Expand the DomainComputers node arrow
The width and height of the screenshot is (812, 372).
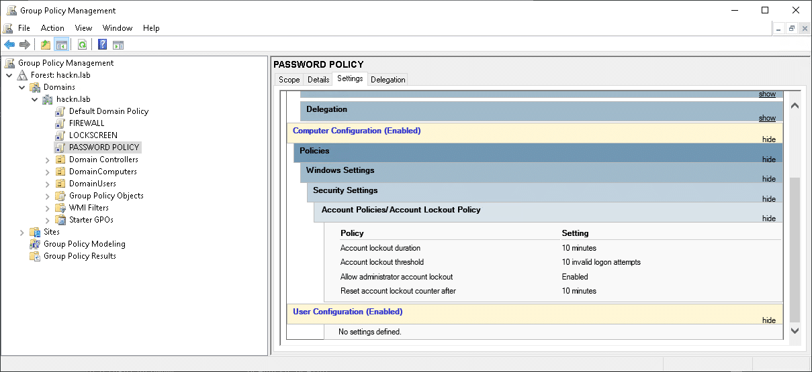tap(48, 172)
